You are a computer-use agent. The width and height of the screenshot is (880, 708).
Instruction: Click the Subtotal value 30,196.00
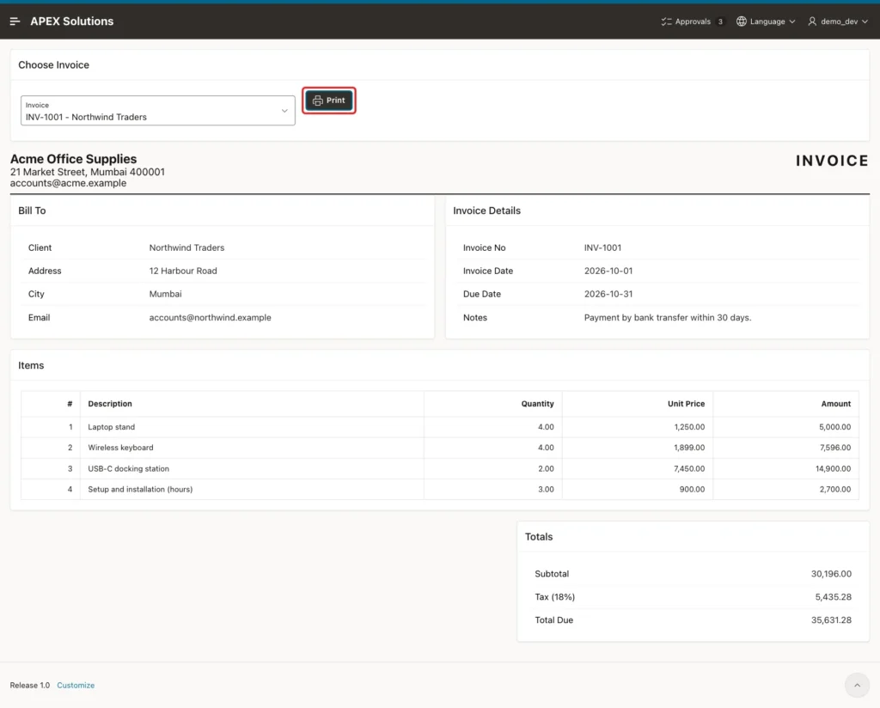point(831,573)
